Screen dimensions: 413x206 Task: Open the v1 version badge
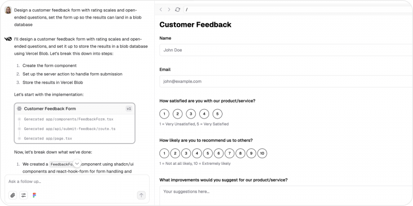click(129, 109)
